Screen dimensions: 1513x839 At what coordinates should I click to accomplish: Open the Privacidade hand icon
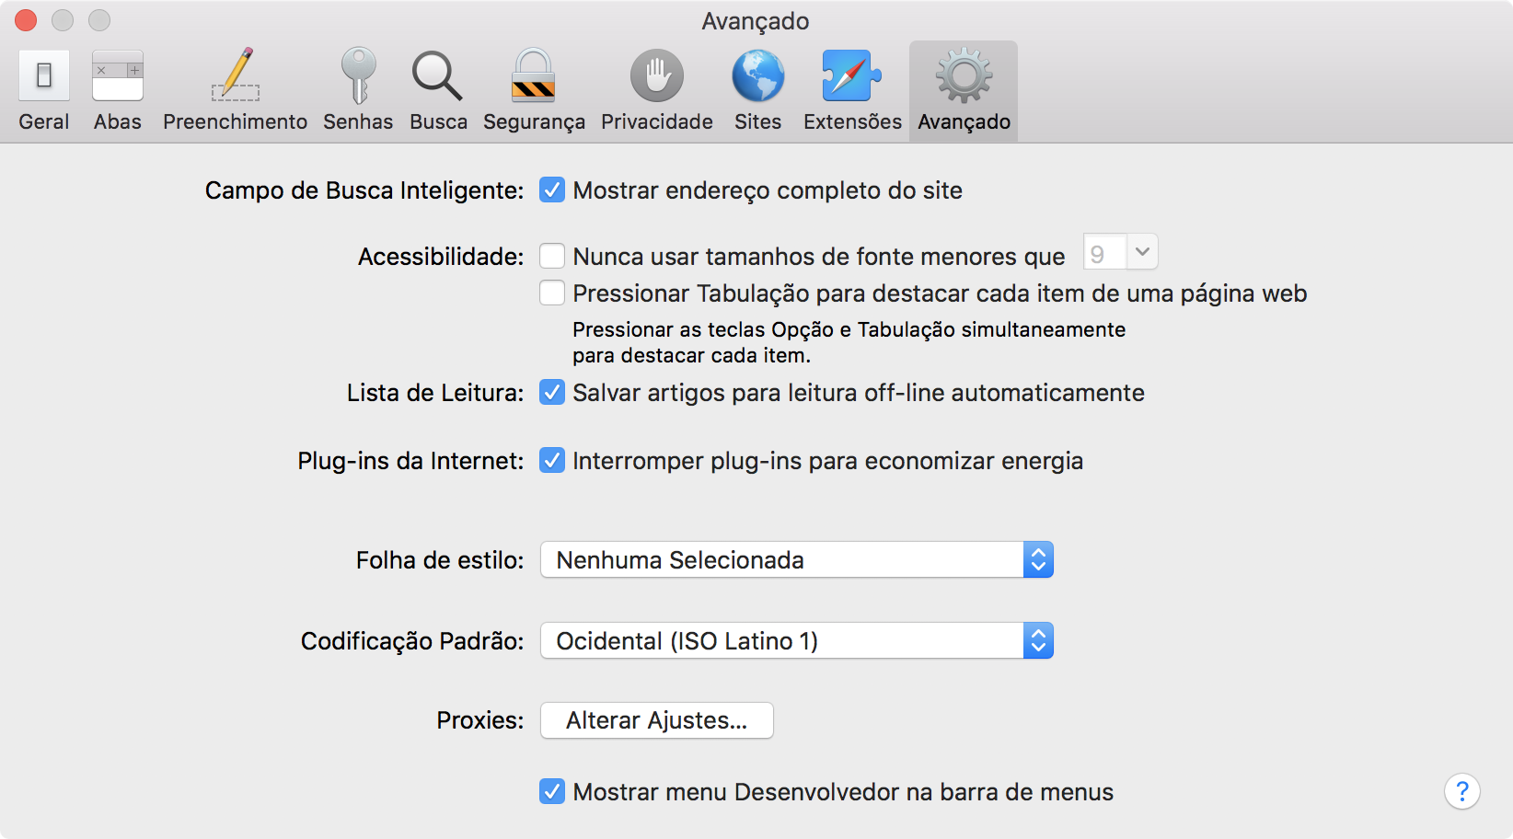point(657,75)
